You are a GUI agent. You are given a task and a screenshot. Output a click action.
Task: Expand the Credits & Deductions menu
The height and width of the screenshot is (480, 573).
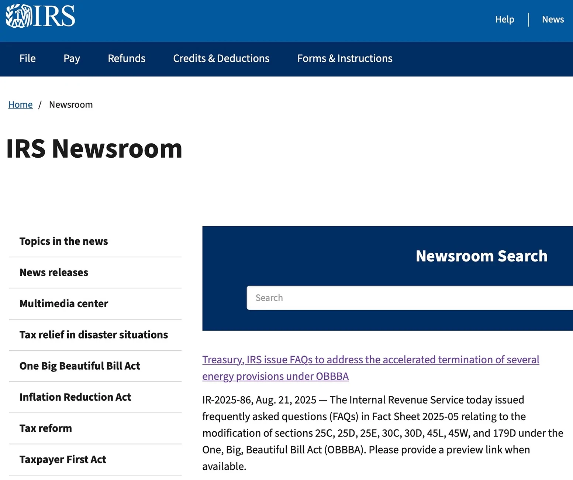[221, 59]
